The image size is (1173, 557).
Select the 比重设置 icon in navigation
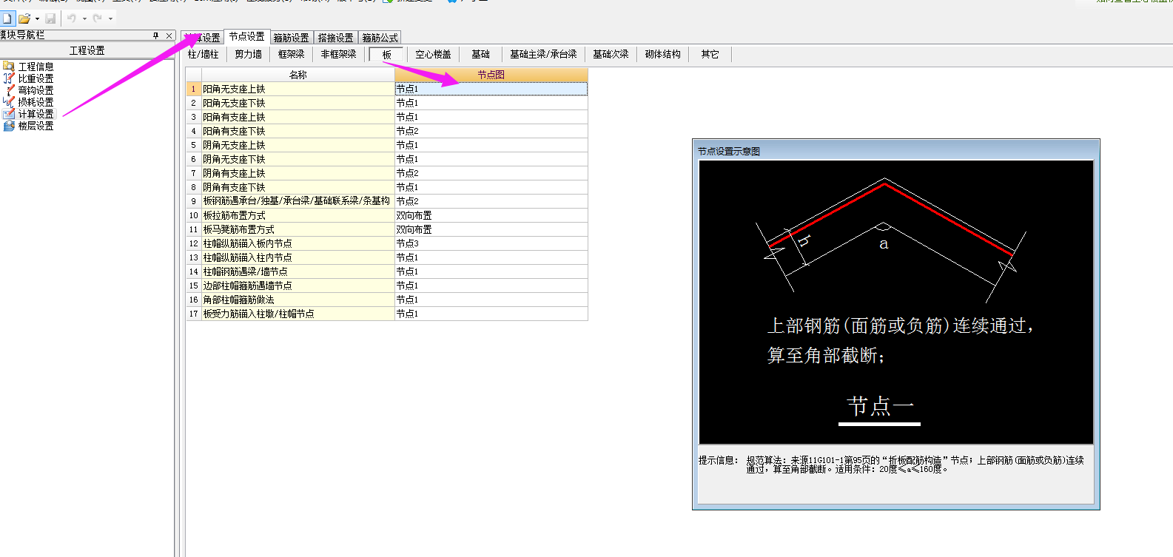[x=9, y=78]
